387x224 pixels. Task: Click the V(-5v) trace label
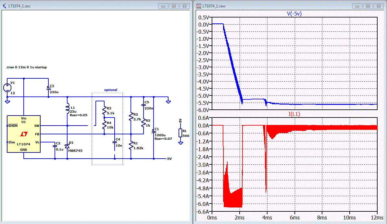[x=294, y=14]
